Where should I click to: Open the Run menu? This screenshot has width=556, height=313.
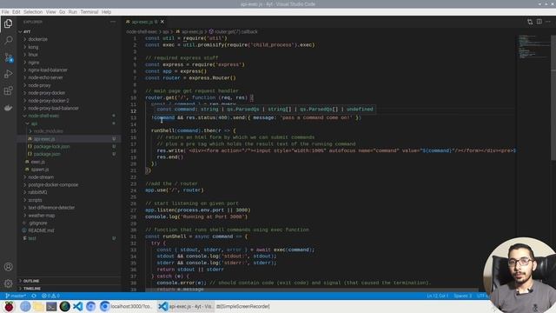pyautogui.click(x=73, y=11)
